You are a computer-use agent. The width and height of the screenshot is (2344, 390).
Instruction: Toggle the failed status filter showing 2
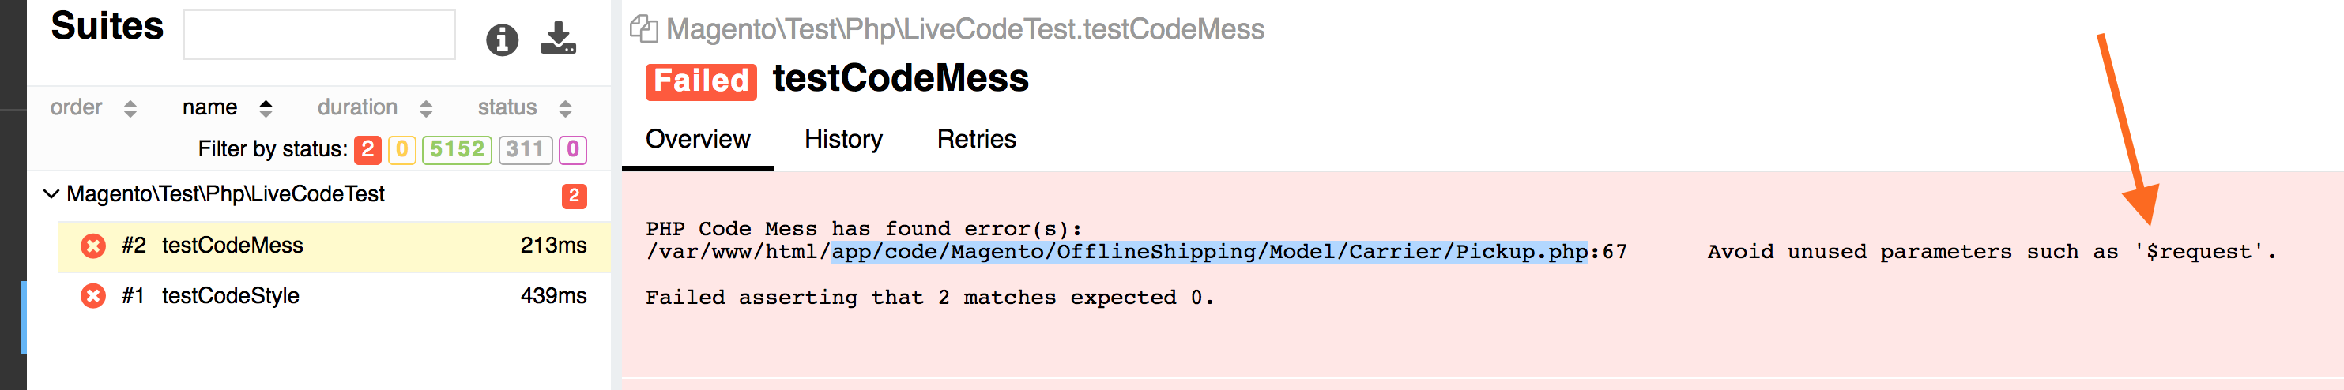coord(367,150)
